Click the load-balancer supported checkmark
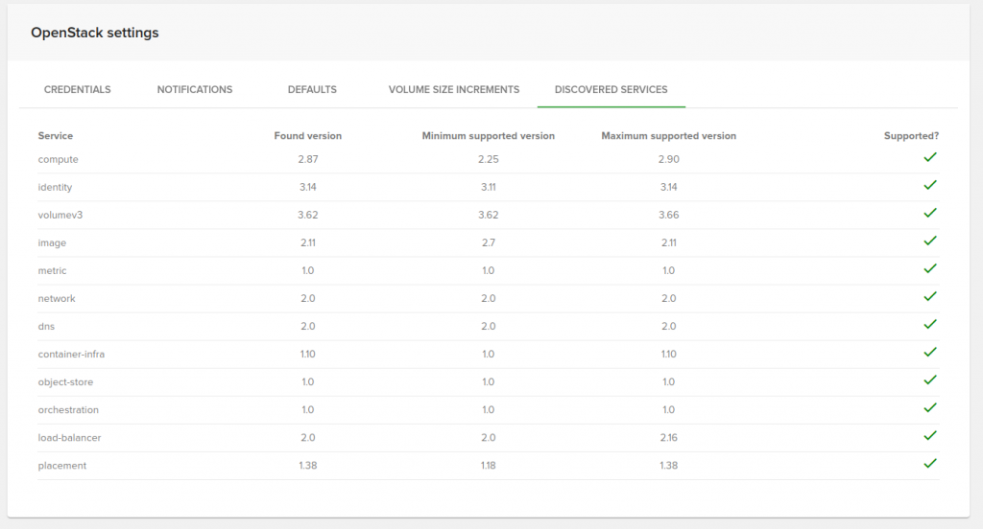Screen dimensions: 983x529 click(929, 436)
